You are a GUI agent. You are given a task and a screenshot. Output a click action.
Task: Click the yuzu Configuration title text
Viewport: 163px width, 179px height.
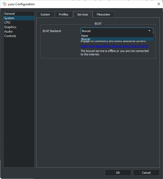tap(21, 4)
